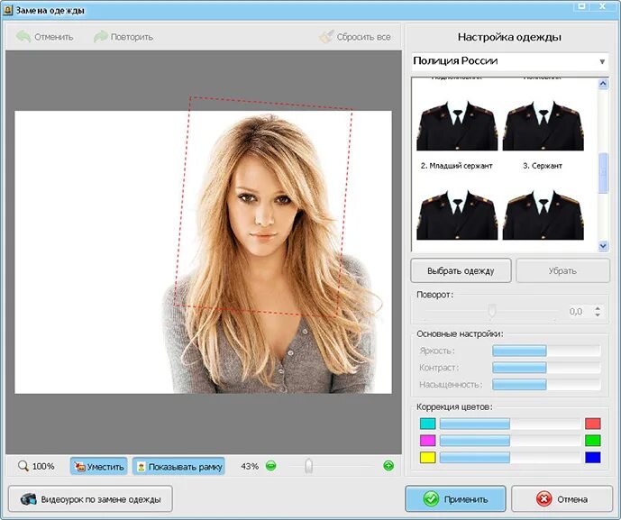Click the Сбросить все reset icon
Image resolution: width=621 pixels, height=520 pixels.
(x=326, y=37)
